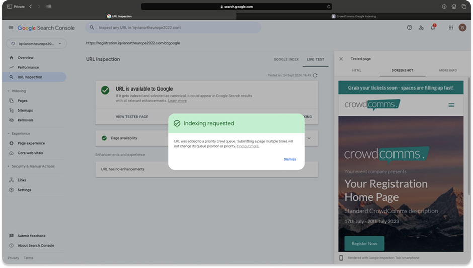
Task: Open Core web vitals in sidebar
Action: (30, 153)
